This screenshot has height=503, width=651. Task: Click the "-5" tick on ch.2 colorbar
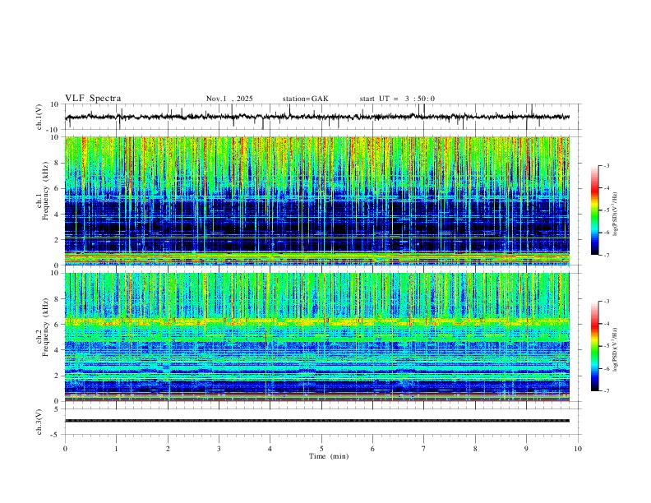pyautogui.click(x=607, y=346)
